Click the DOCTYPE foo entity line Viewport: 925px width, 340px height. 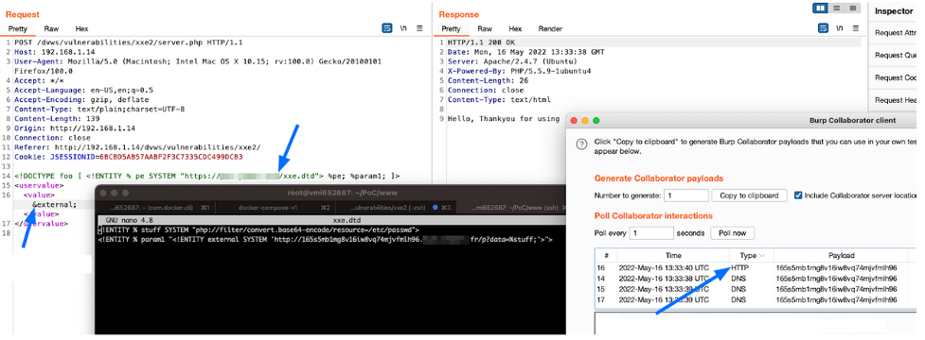coord(207,176)
